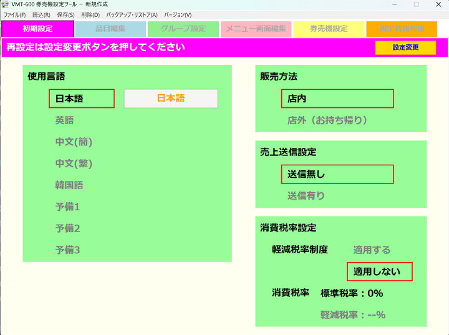Click the 売上送信設定 section heading
This screenshot has width=449, height=335.
coord(288,152)
